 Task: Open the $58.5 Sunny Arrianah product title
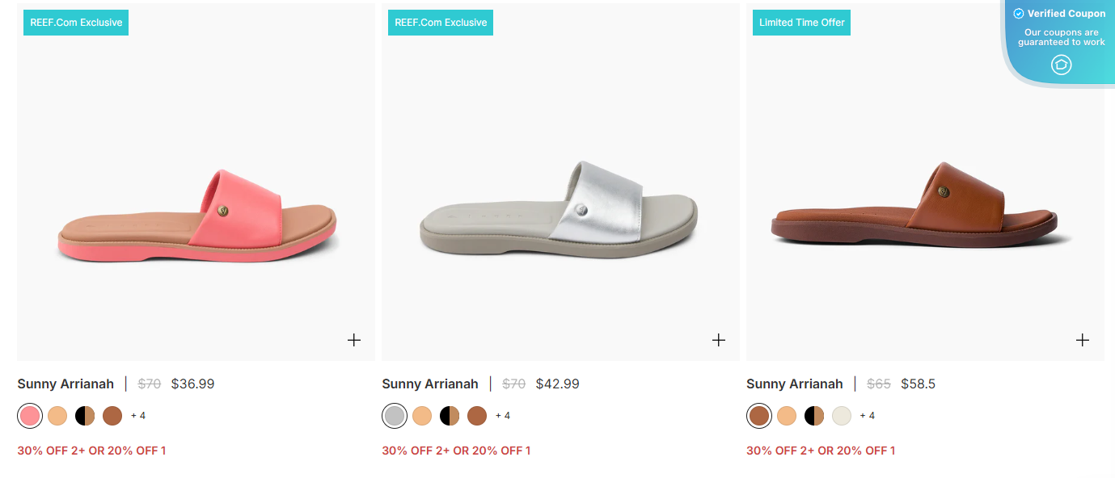pyautogui.click(x=795, y=384)
